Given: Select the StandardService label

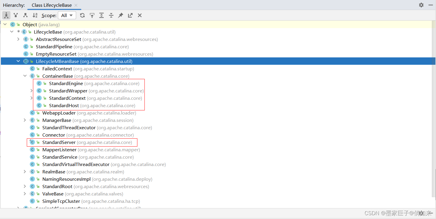Looking at the screenshot, I should click(60, 157).
